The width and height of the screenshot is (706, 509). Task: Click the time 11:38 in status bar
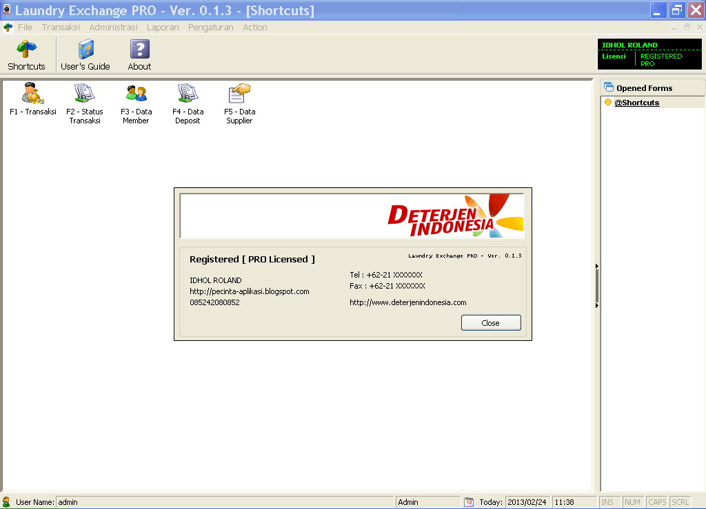574,502
